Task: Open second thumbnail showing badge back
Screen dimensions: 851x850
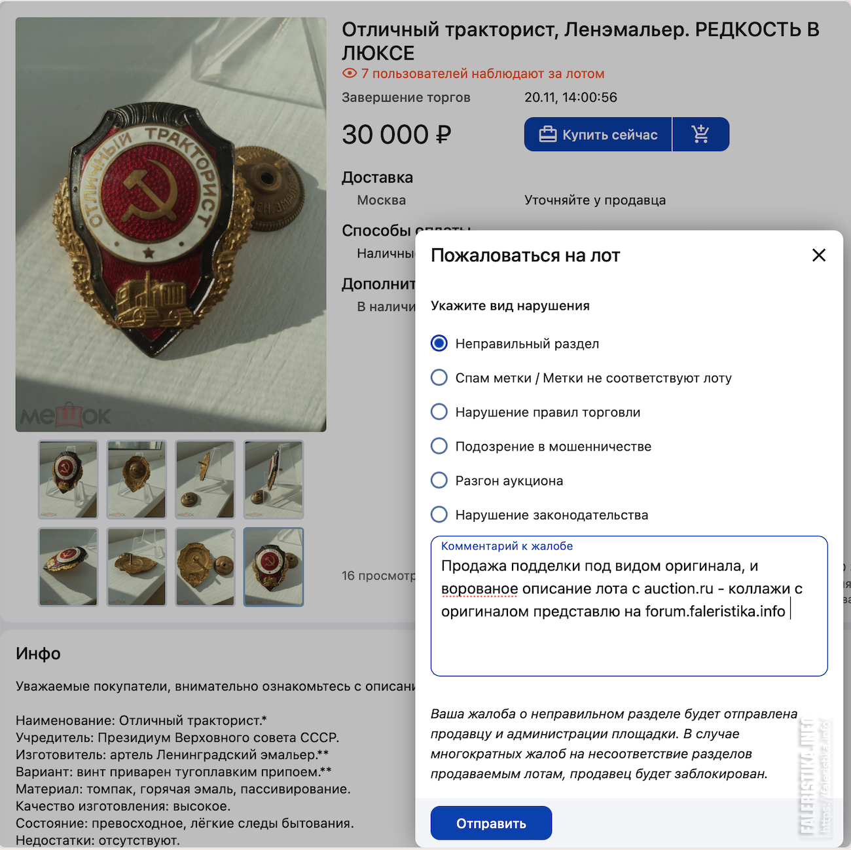Action: pyautogui.click(x=137, y=479)
